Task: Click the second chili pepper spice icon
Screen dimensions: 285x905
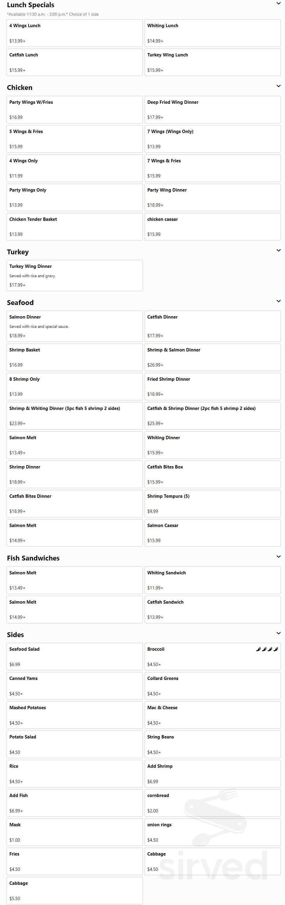Action: (x=264, y=649)
